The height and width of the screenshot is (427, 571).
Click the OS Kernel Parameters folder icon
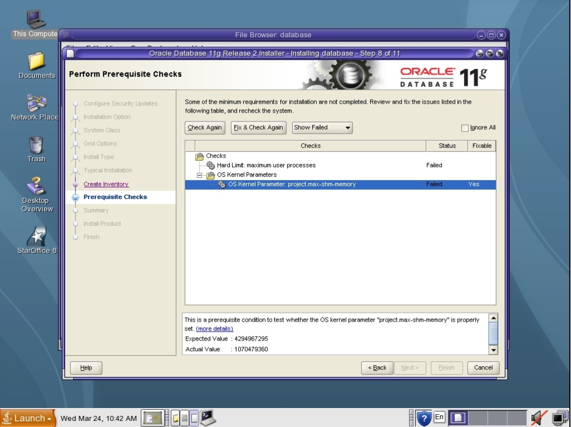pyautogui.click(x=210, y=175)
